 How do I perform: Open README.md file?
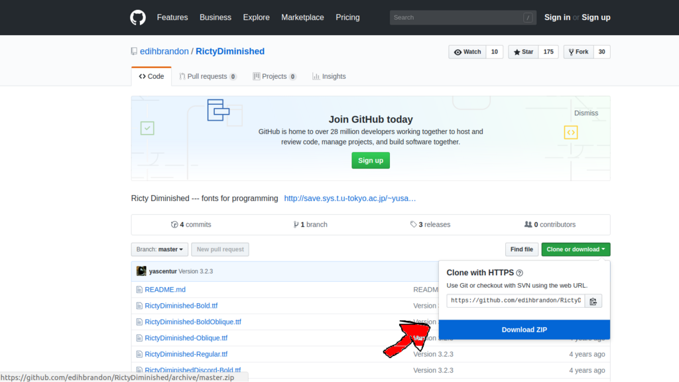(165, 290)
